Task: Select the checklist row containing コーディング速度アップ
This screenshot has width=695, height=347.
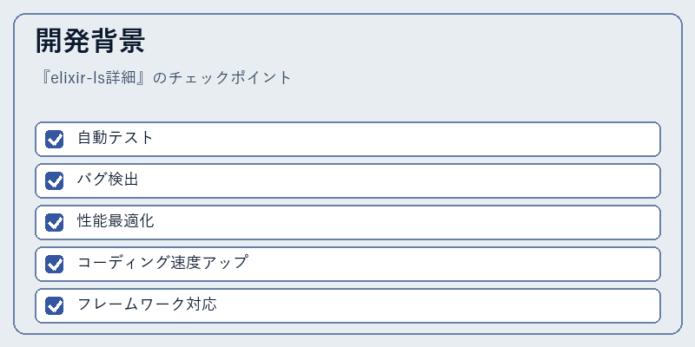Action: coord(348,264)
